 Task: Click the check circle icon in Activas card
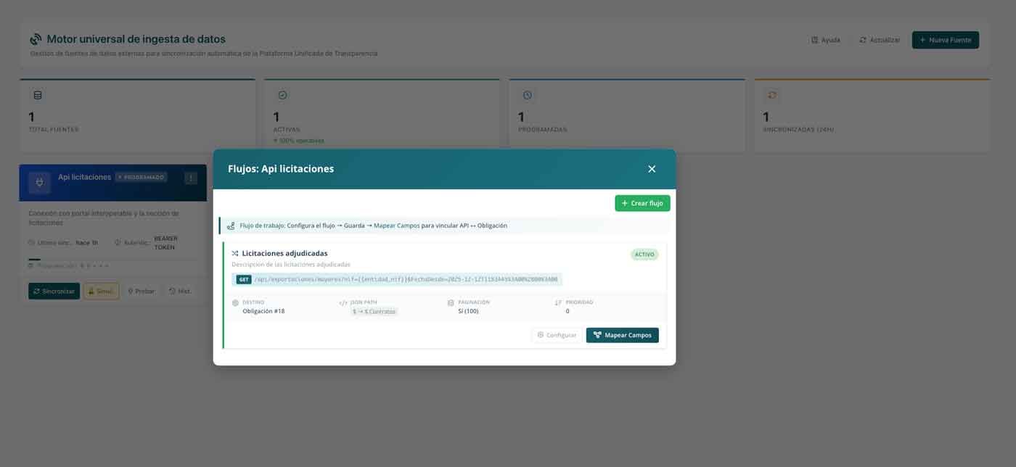pyautogui.click(x=282, y=95)
